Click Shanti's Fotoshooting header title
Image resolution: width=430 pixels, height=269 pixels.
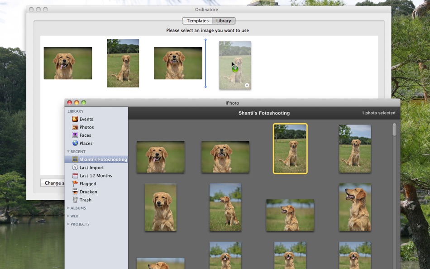[x=264, y=113]
